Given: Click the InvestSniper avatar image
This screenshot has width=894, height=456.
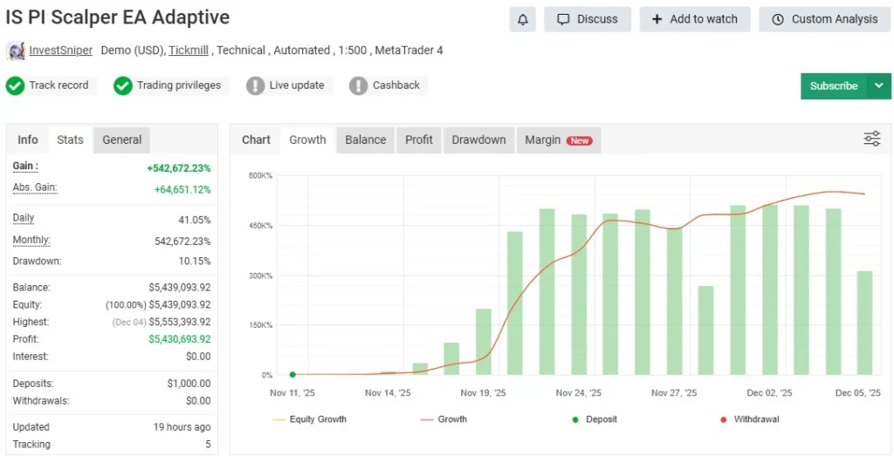Looking at the screenshot, I should [16, 51].
